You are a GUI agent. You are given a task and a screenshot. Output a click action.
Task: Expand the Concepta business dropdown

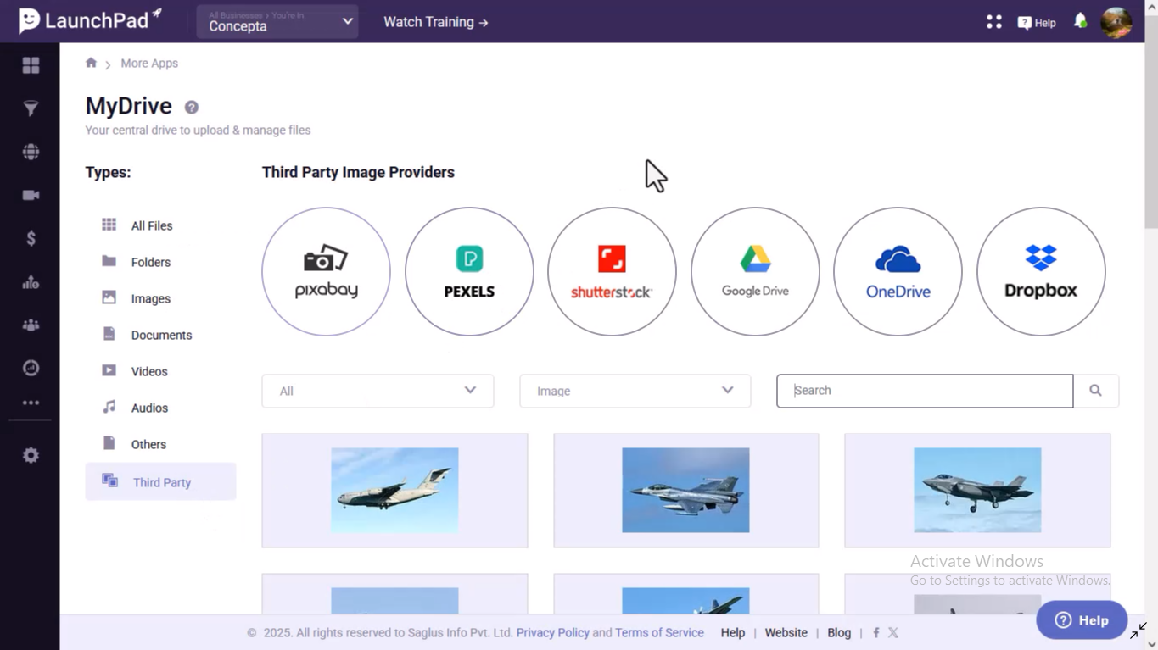pyautogui.click(x=277, y=22)
